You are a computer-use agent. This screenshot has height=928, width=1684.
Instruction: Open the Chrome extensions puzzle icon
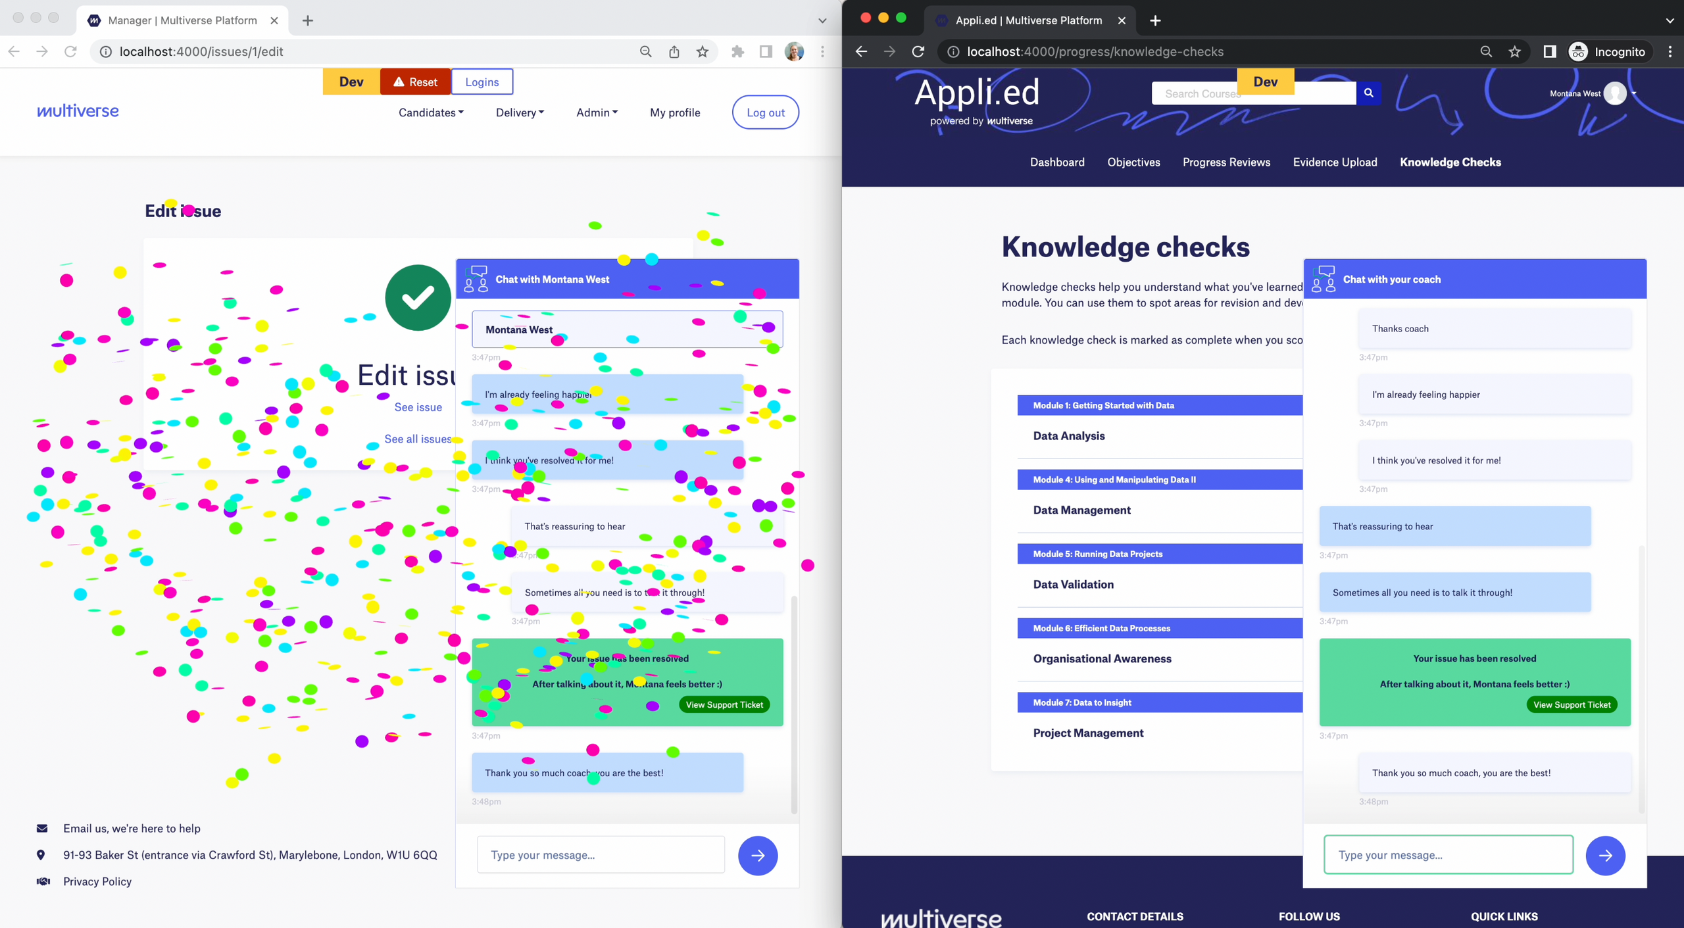pyautogui.click(x=737, y=52)
